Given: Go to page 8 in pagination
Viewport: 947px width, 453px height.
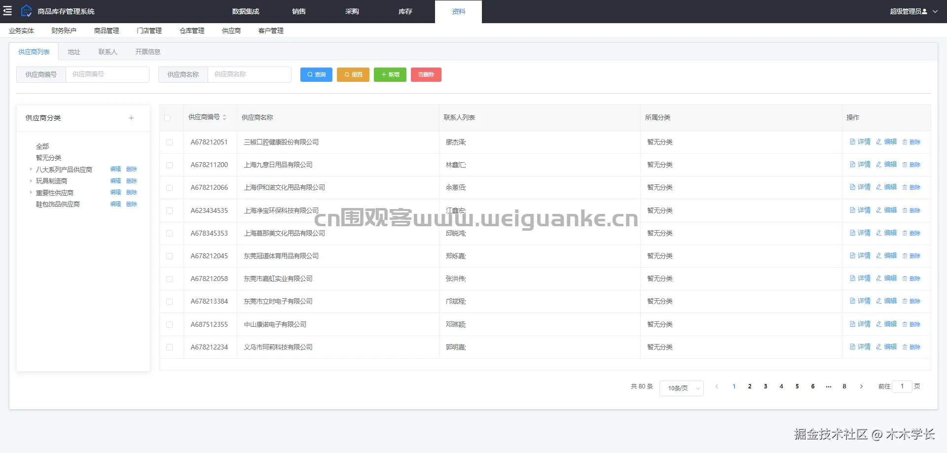Looking at the screenshot, I should [844, 386].
